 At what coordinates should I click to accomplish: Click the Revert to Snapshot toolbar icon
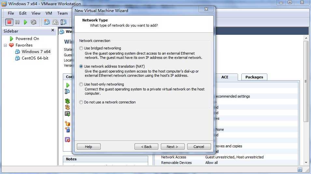(x=55, y=22)
